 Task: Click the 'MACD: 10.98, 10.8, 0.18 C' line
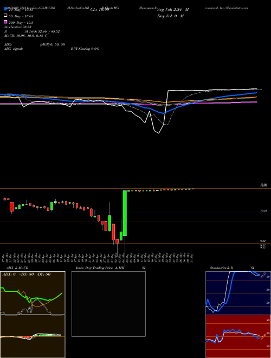(26, 36)
